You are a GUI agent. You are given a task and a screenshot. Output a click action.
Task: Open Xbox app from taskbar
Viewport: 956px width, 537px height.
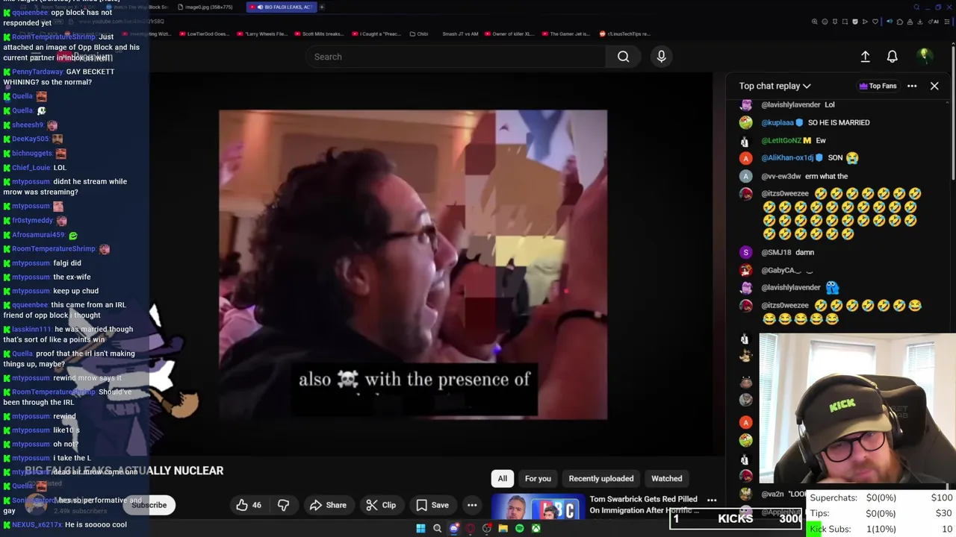tap(536, 529)
